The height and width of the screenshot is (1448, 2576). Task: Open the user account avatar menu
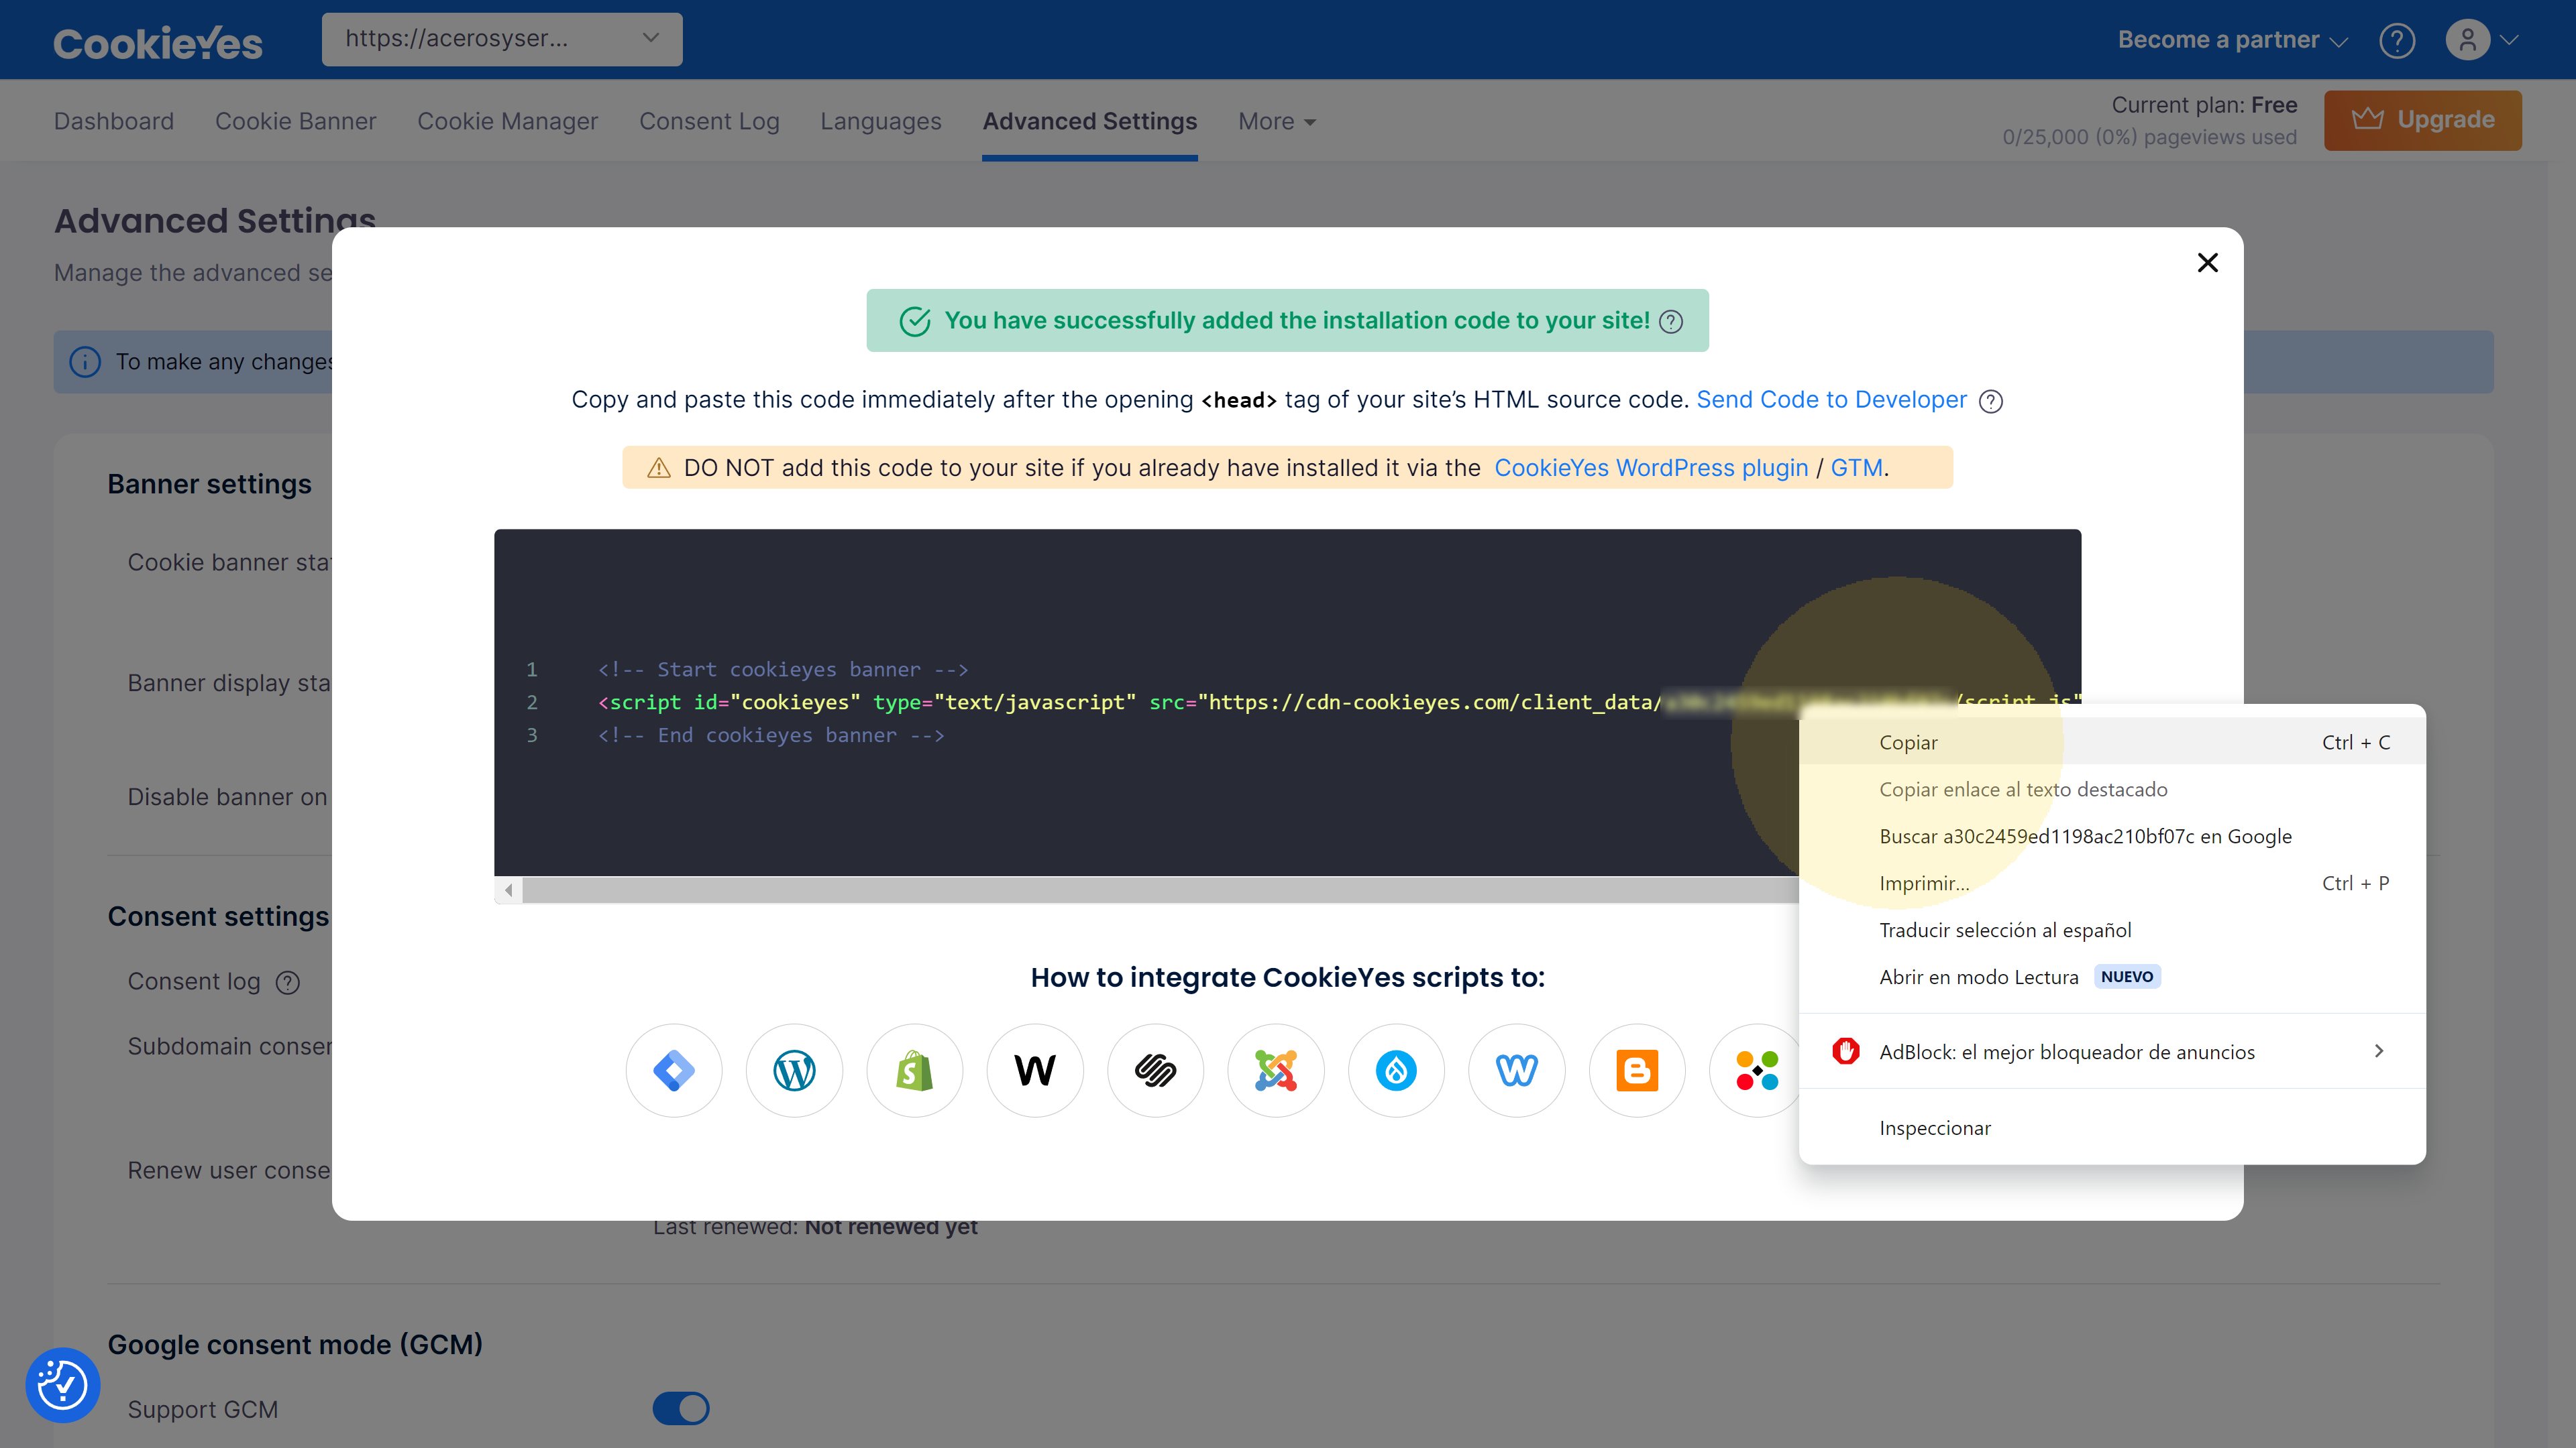tap(2467, 40)
